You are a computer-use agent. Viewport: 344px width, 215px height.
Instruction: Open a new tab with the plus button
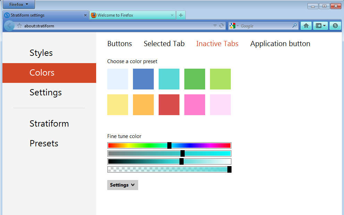pyautogui.click(x=181, y=15)
